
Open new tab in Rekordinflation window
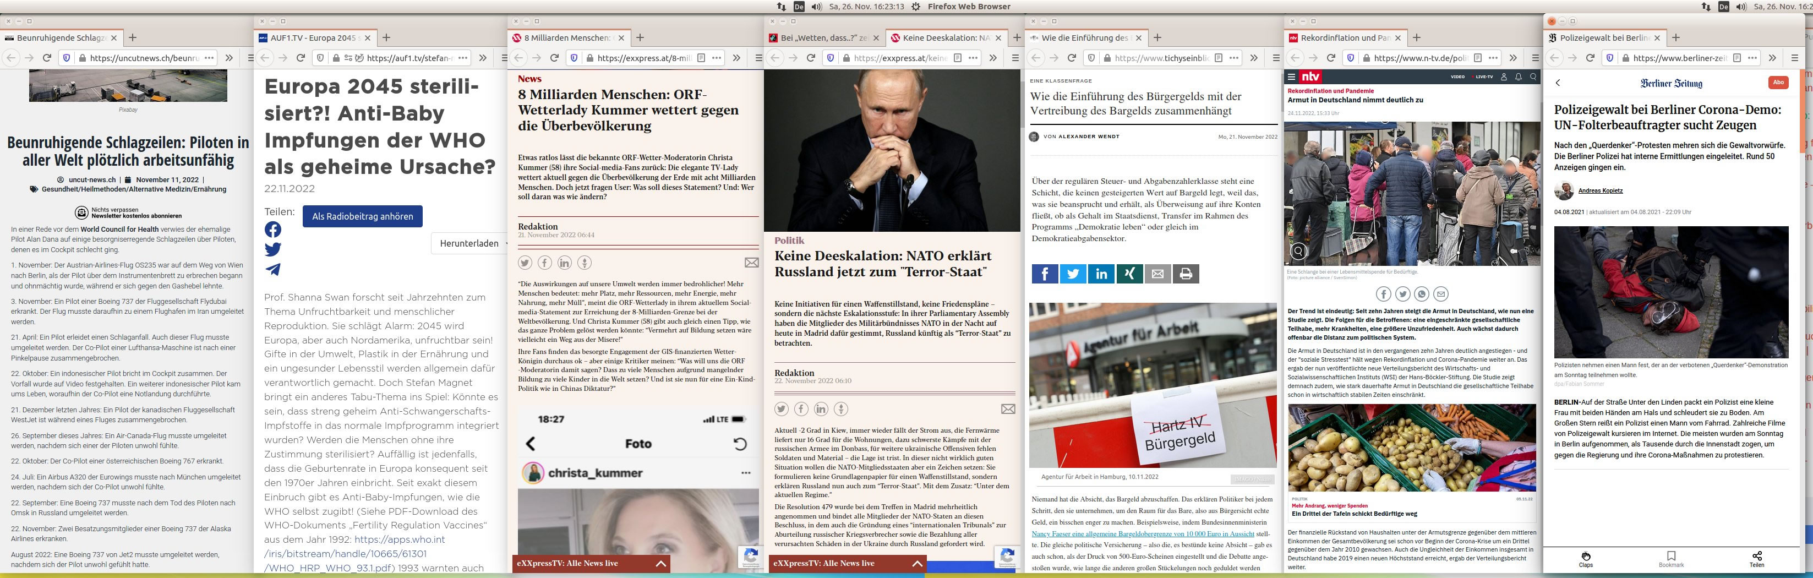click(1417, 38)
